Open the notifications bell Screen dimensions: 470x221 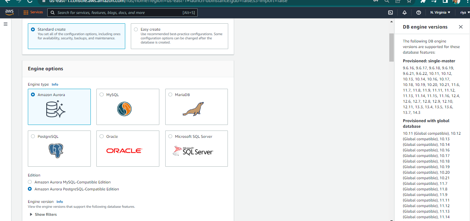(405, 13)
